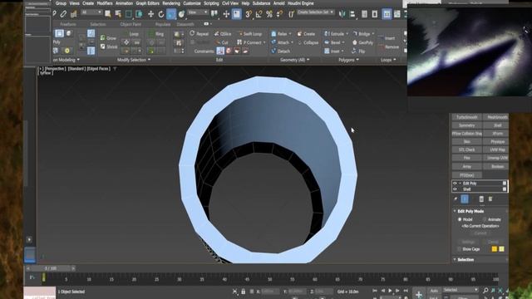Click the Symmetry modifier button
This screenshot has width=532, height=299.
(x=467, y=125)
